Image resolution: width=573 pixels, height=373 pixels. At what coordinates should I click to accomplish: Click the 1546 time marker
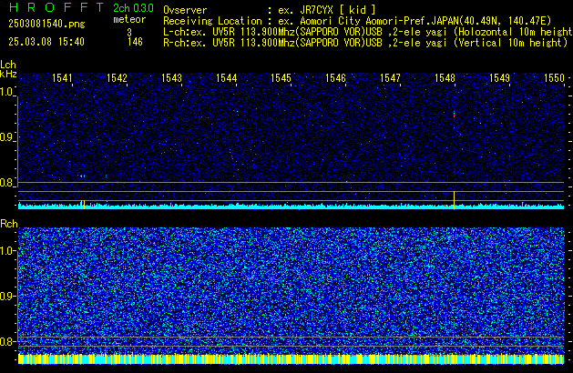335,78
